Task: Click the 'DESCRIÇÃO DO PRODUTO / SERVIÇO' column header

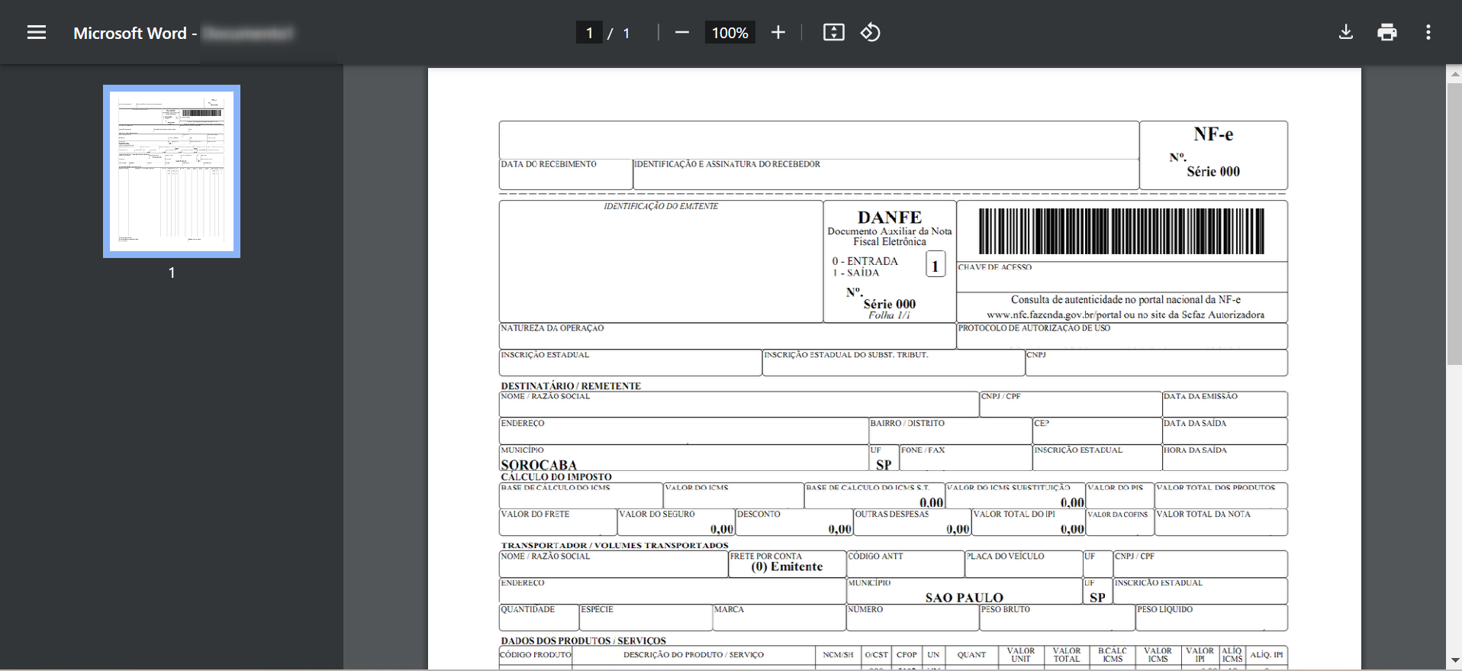Action: point(694,655)
